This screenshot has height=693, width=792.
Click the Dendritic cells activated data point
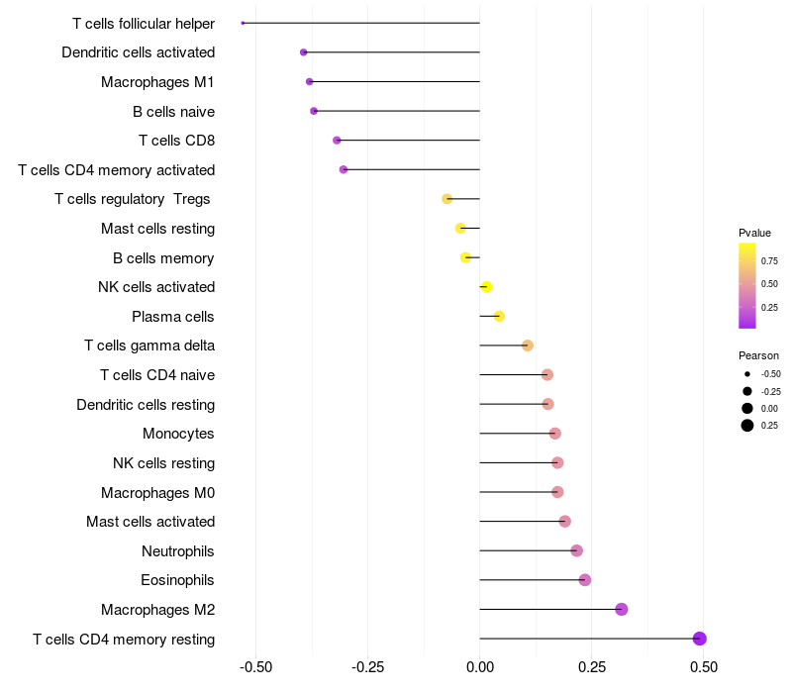point(304,52)
